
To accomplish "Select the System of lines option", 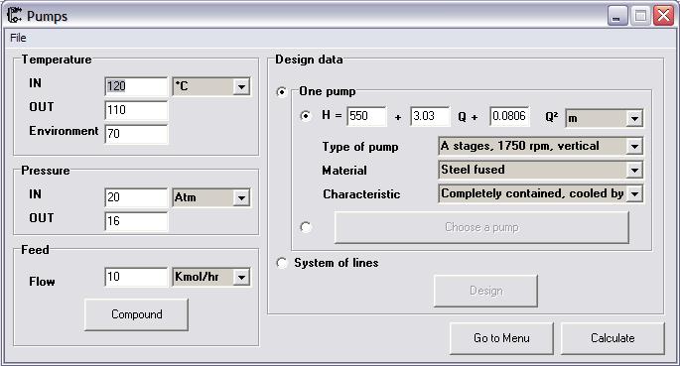I will [x=282, y=263].
